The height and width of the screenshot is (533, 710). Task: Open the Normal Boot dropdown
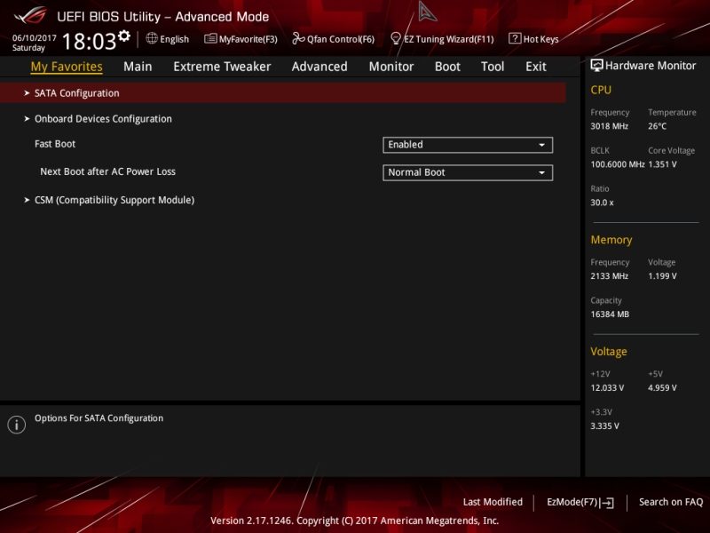point(468,172)
